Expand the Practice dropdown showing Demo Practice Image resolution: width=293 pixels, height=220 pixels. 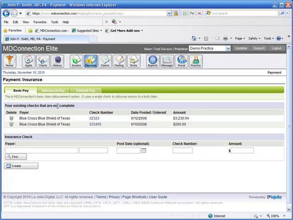(x=228, y=49)
